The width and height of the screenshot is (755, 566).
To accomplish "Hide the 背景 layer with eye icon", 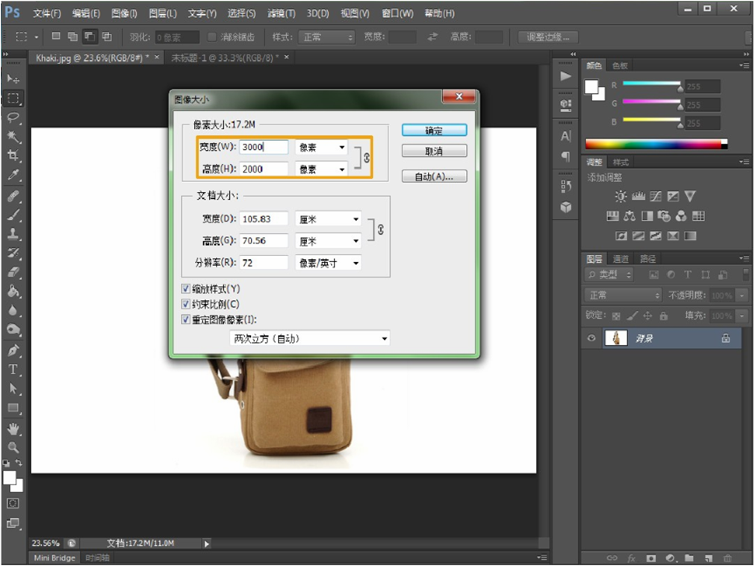I will (x=591, y=338).
